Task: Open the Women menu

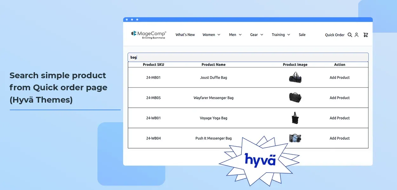Action: tap(209, 35)
